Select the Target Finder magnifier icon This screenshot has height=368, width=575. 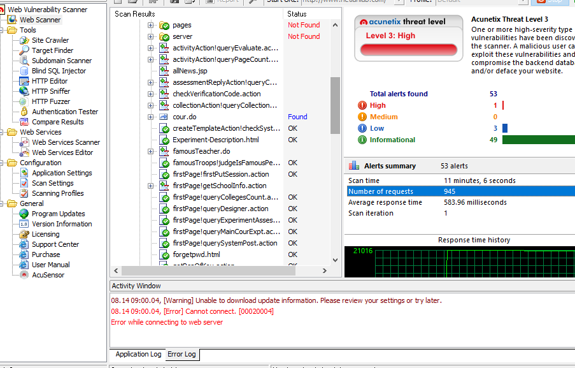click(24, 50)
